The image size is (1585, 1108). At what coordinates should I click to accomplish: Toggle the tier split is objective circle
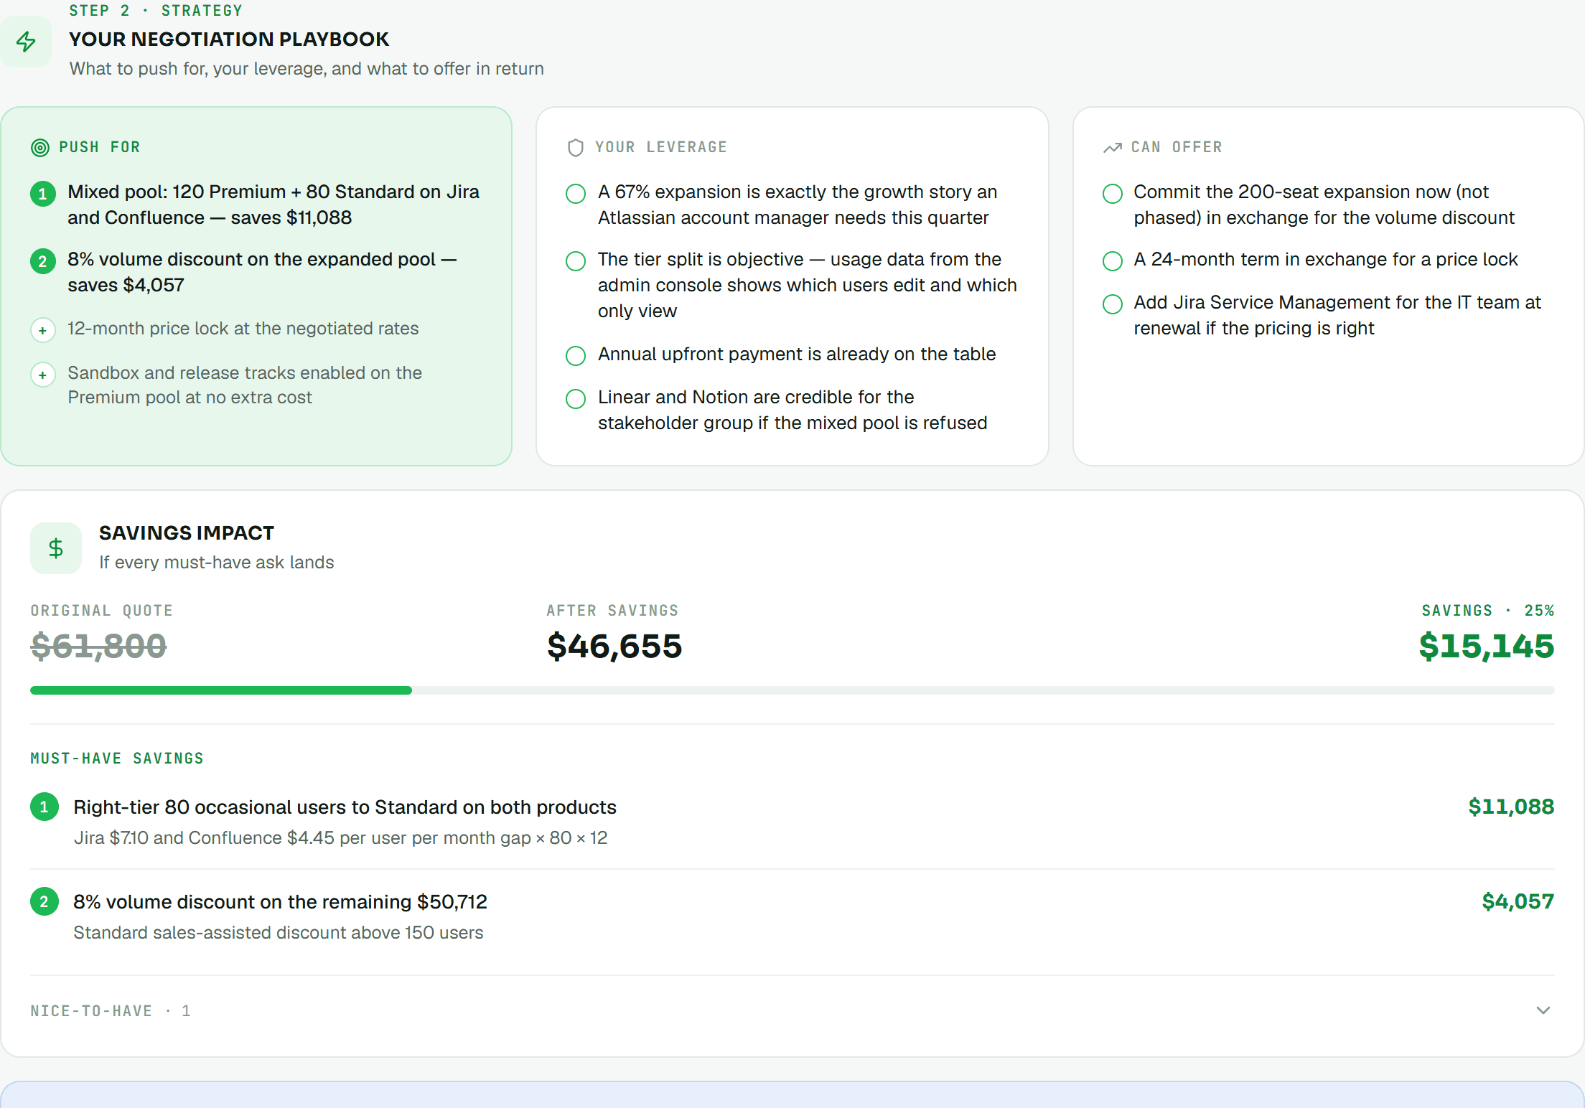point(576,261)
